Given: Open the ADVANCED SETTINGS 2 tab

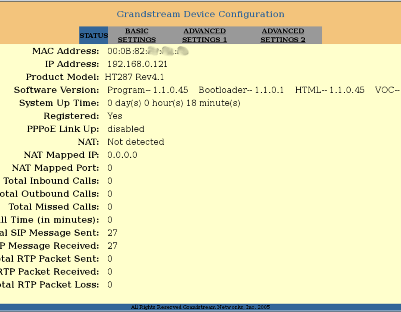Looking at the screenshot, I should [x=283, y=35].
